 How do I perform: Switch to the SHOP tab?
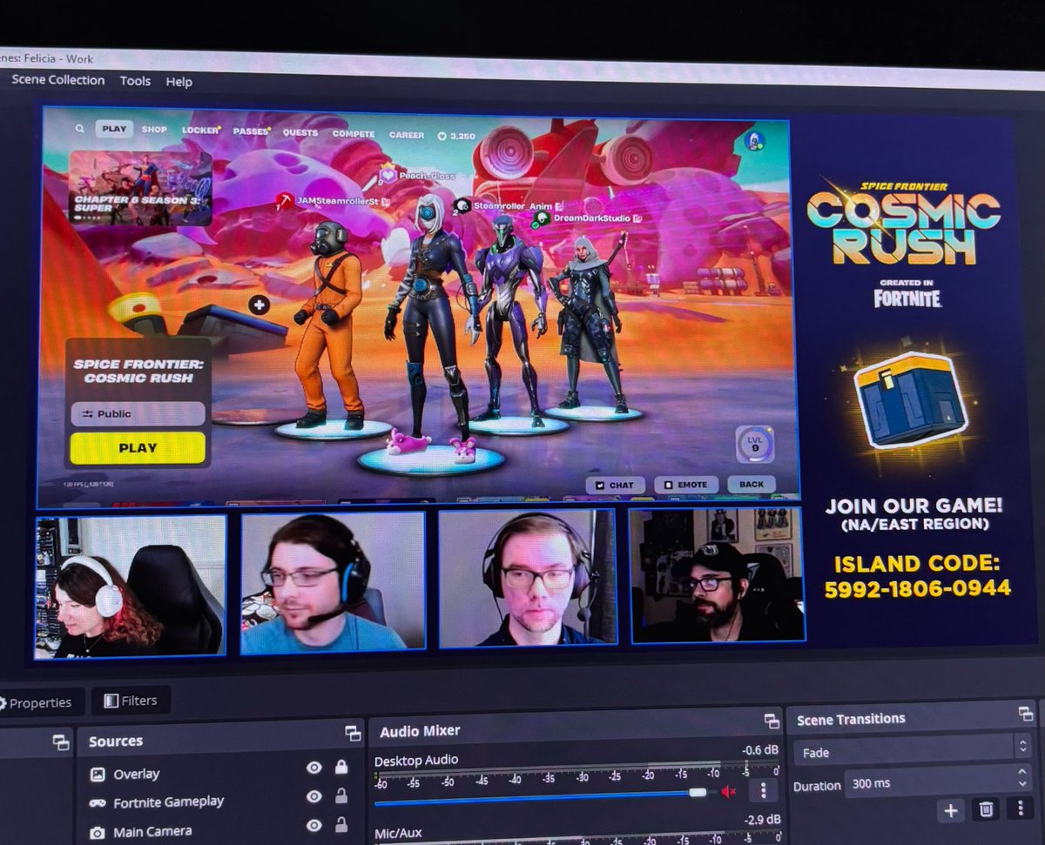click(x=154, y=130)
